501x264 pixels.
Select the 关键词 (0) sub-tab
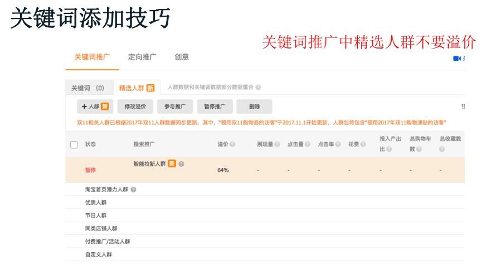coord(89,88)
